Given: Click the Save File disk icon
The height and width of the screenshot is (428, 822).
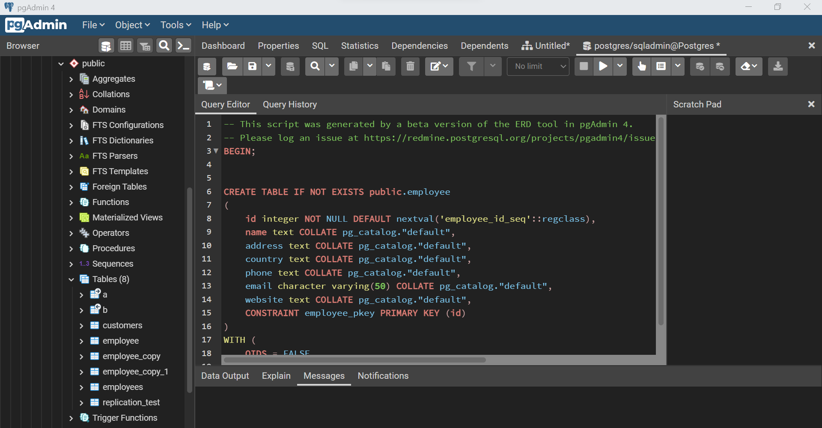Looking at the screenshot, I should pyautogui.click(x=253, y=66).
